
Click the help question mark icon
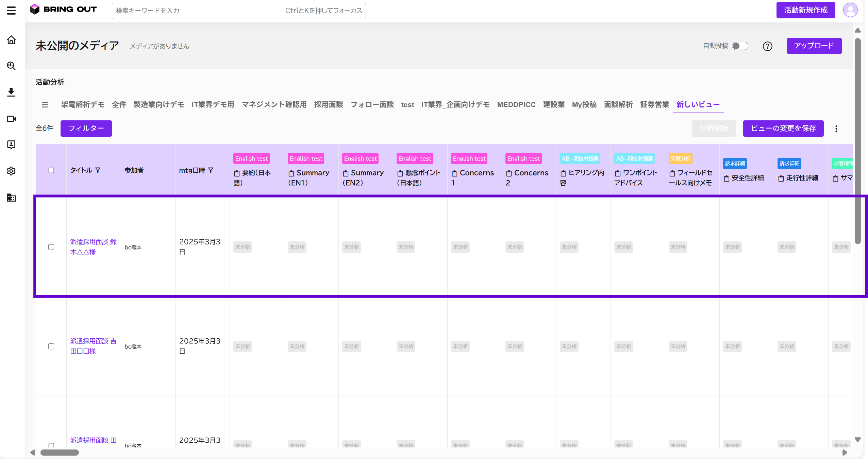pyautogui.click(x=767, y=46)
